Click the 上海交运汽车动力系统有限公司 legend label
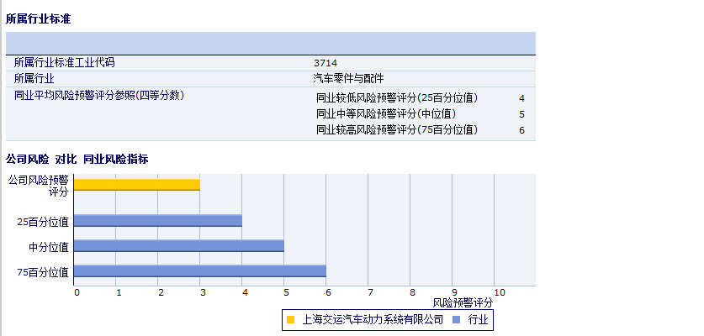 [x=371, y=319]
